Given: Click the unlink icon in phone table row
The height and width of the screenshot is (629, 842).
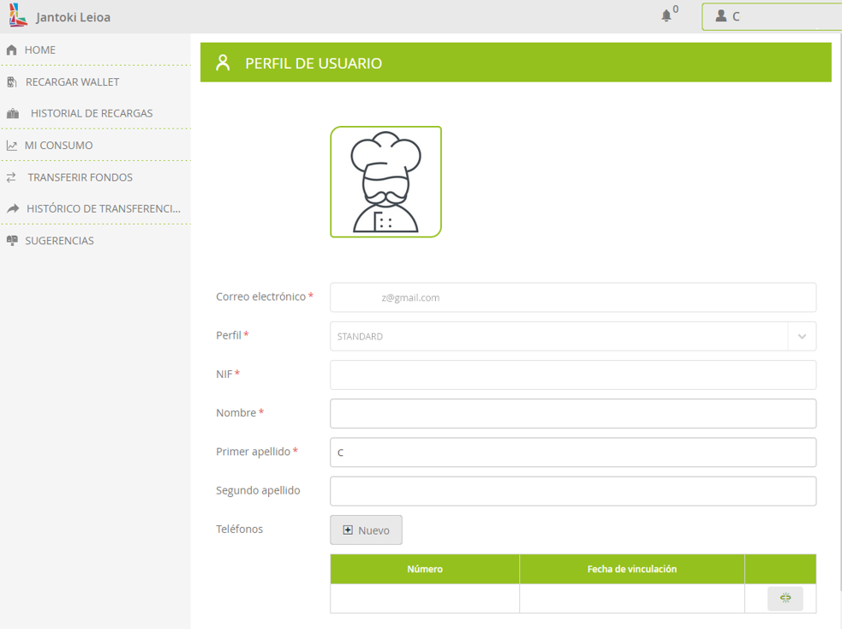Looking at the screenshot, I should [785, 598].
